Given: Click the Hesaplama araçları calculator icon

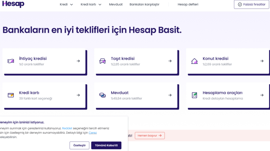Looking at the screenshot, I should 194,95.
